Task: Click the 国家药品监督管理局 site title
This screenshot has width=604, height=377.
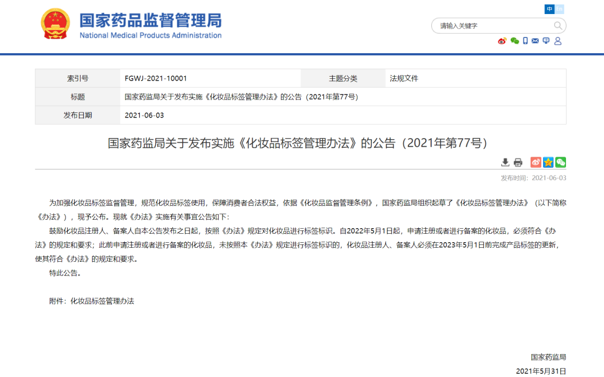Action: [150, 20]
